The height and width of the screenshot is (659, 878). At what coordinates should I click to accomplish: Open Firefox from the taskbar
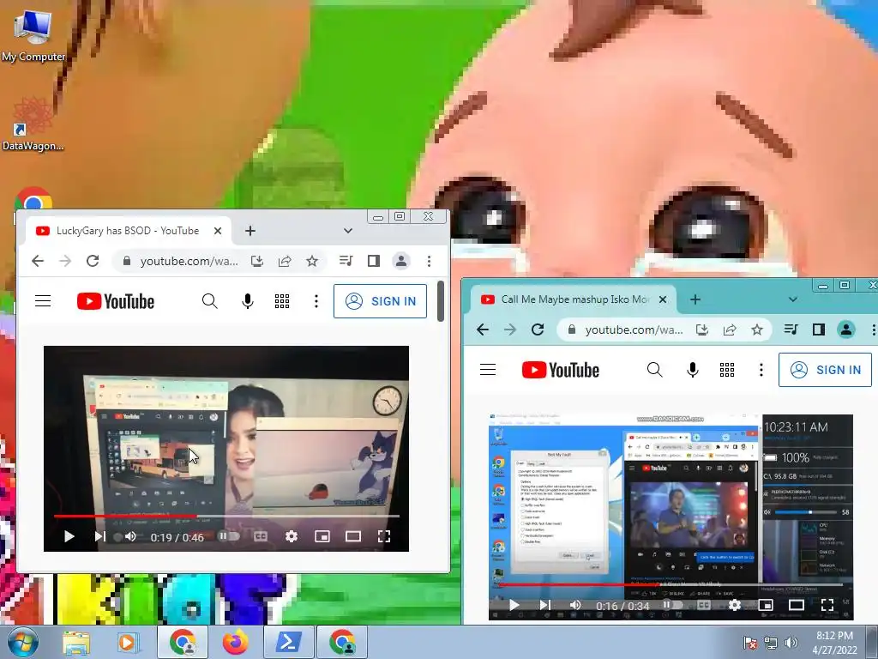pyautogui.click(x=236, y=642)
